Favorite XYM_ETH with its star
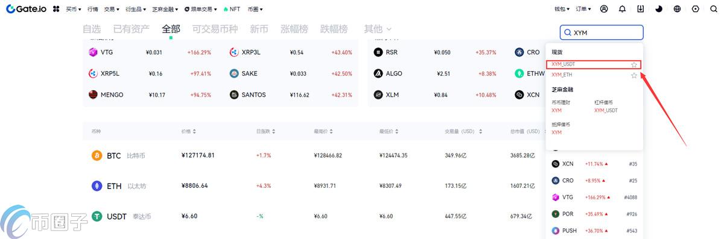Screen dimensions: 724x239 pyautogui.click(x=634, y=75)
